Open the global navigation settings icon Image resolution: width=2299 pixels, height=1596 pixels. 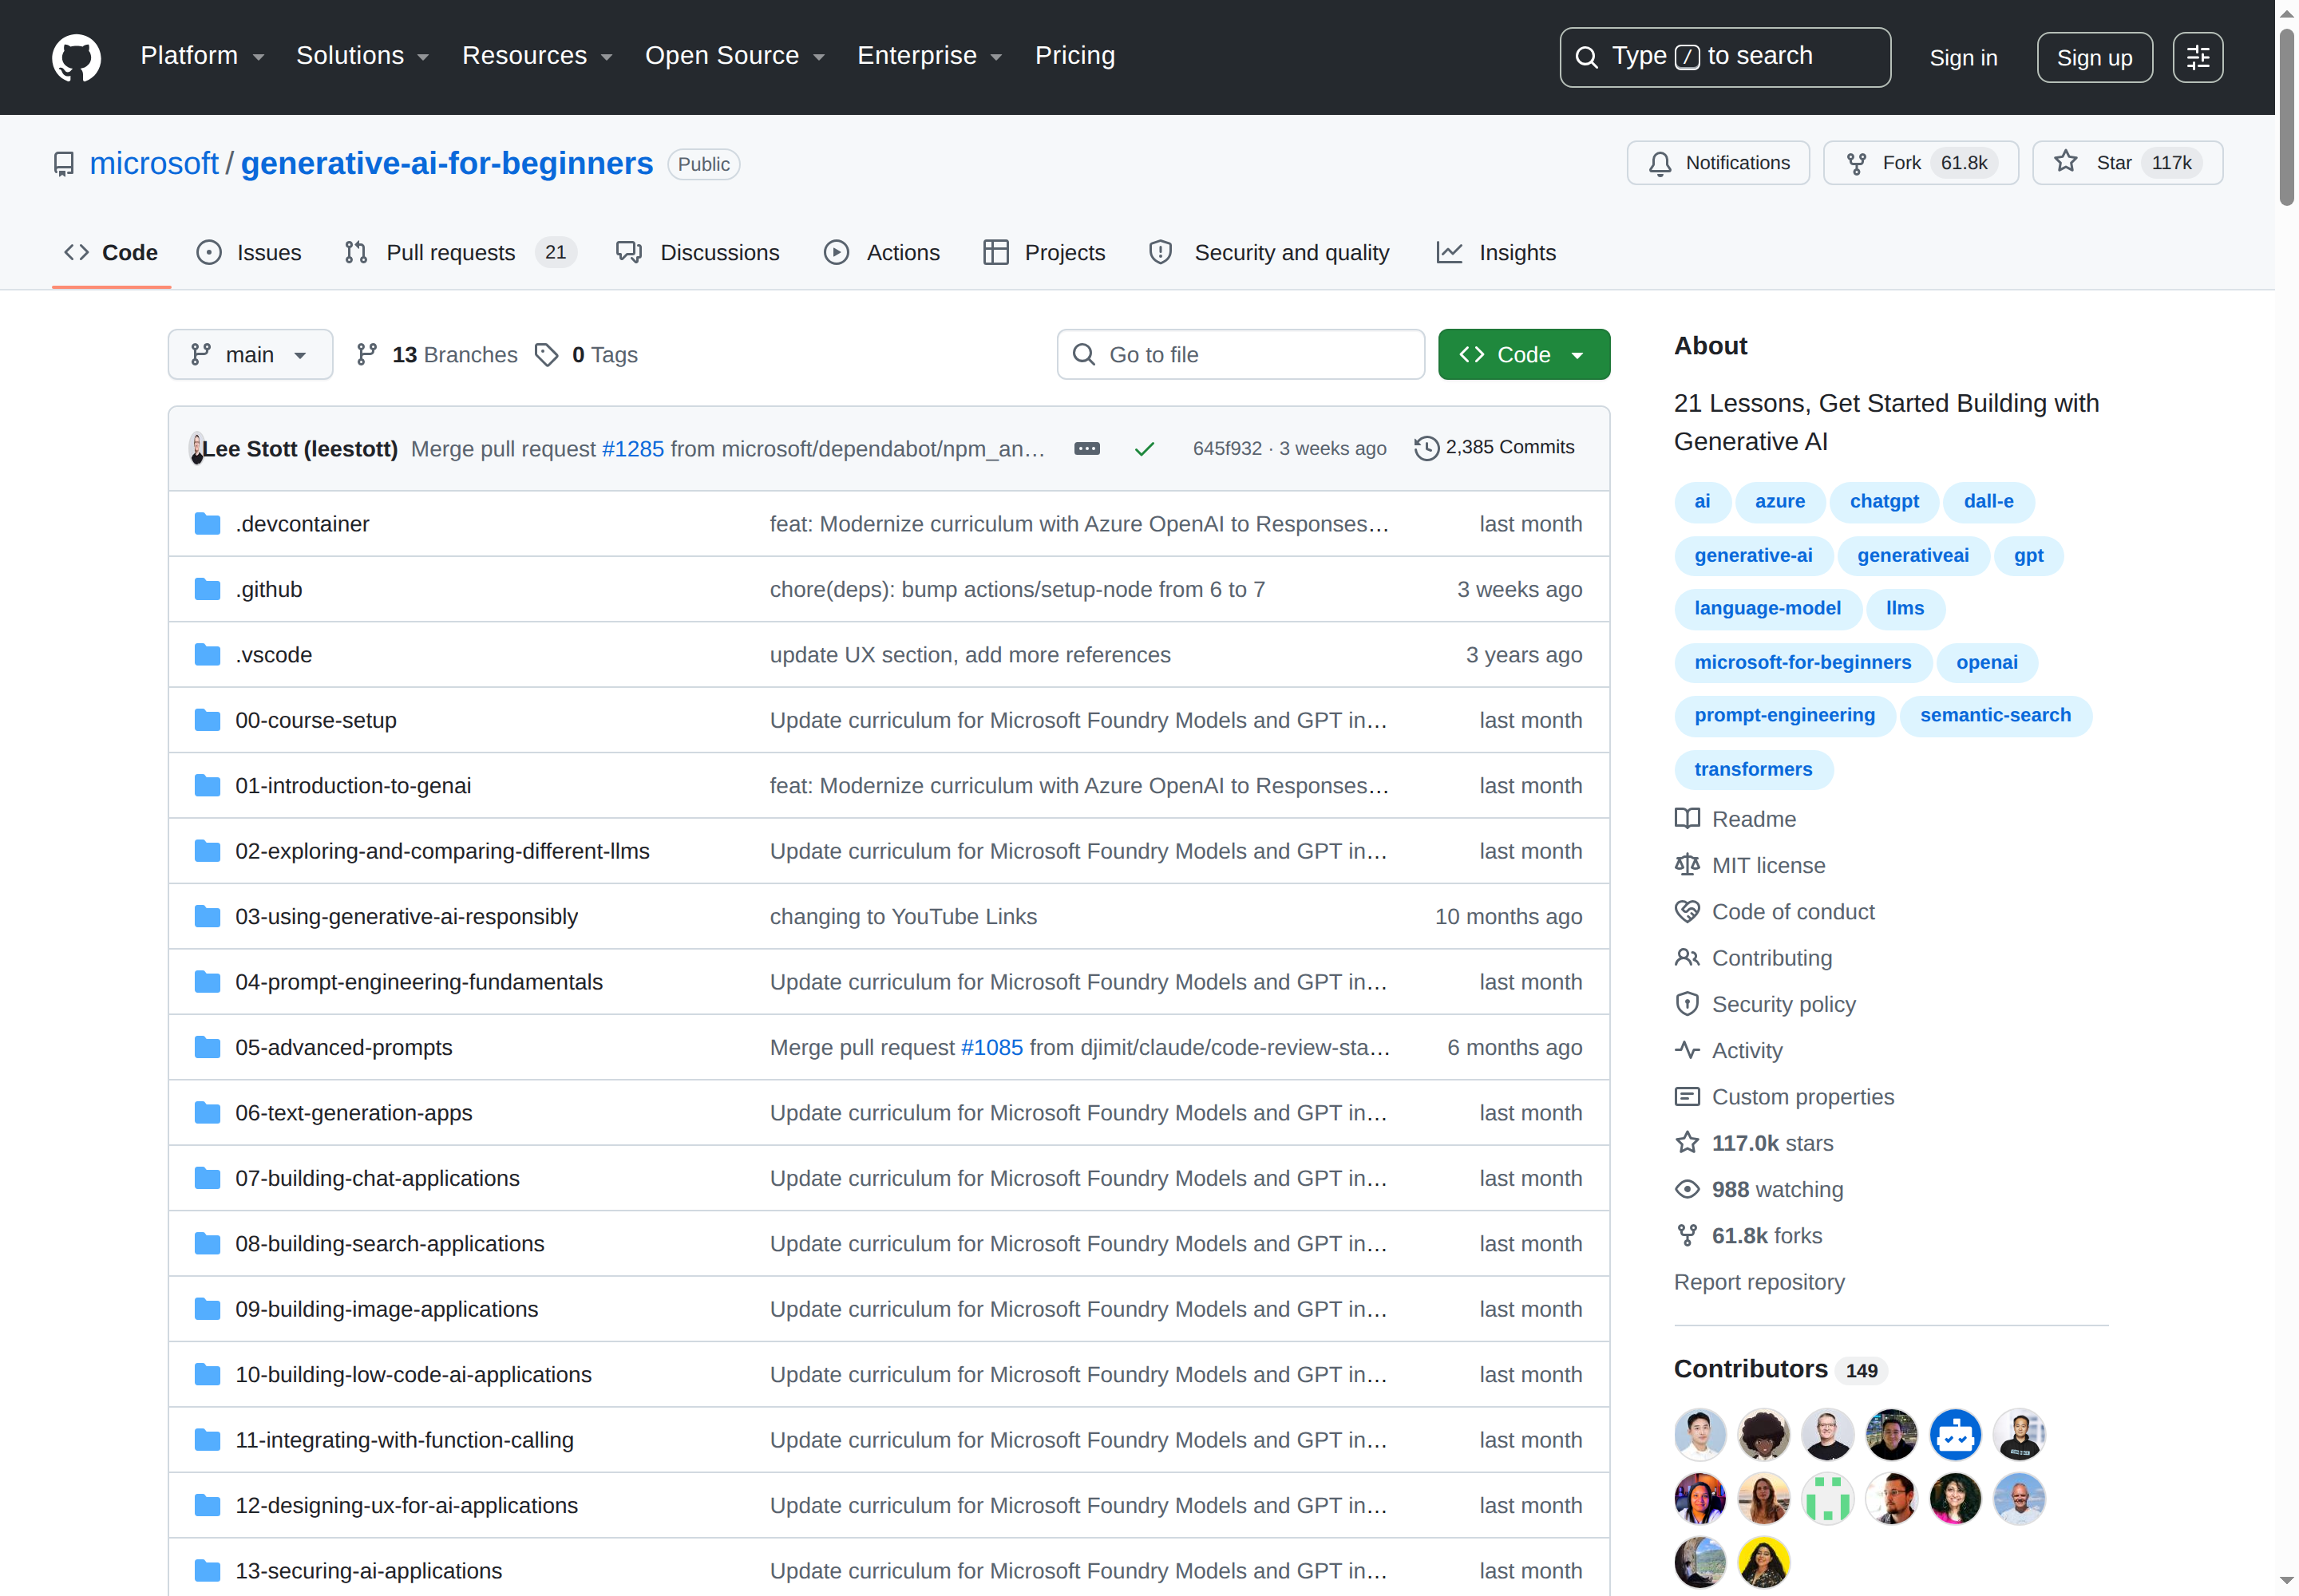2198,58
